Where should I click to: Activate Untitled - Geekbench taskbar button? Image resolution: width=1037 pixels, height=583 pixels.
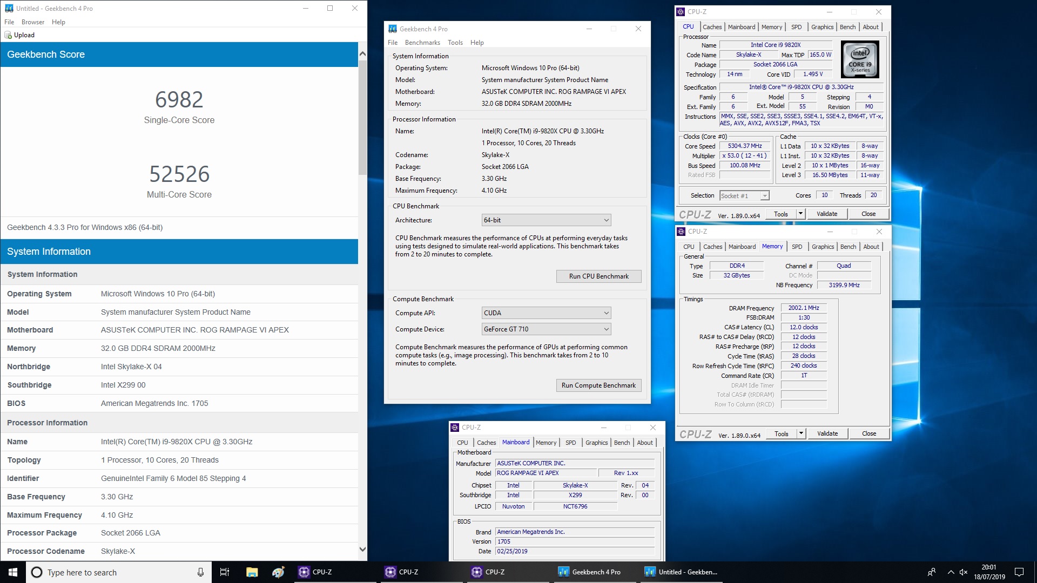[681, 572]
